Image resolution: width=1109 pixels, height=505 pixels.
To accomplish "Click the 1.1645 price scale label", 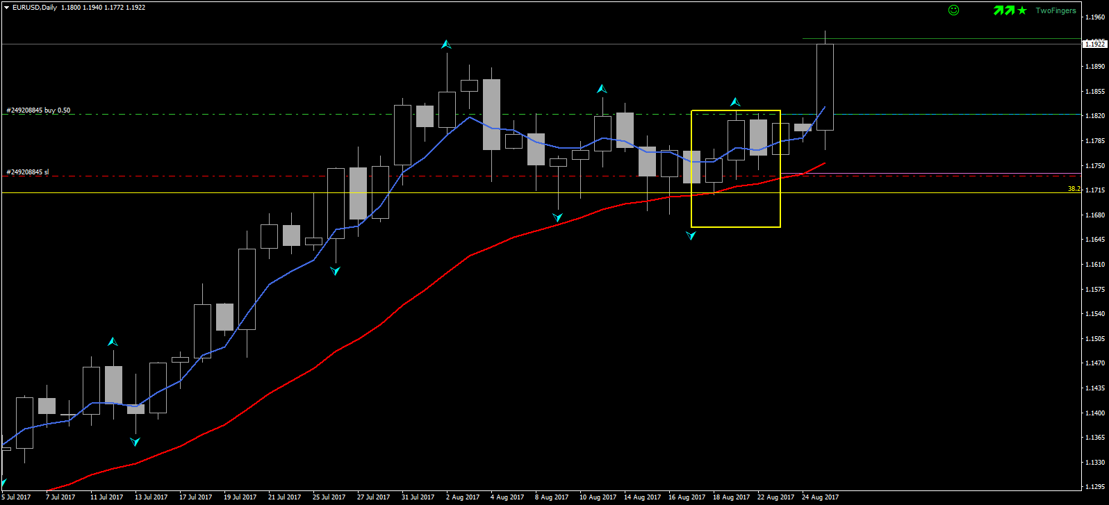I will pos(1094,240).
